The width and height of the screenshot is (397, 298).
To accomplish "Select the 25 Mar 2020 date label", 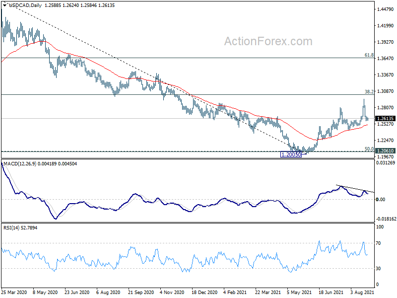I will click(14, 293).
